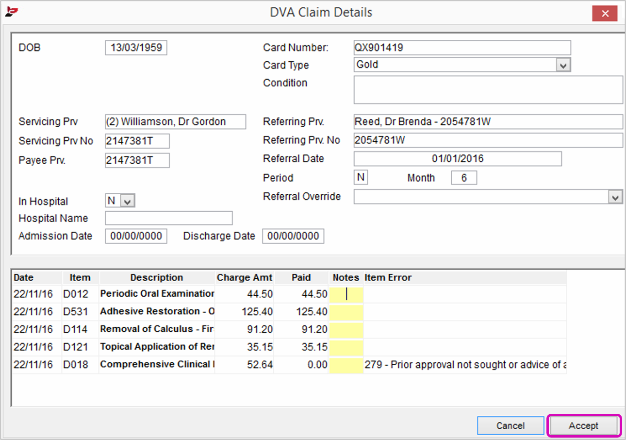Select item code D012

[x=75, y=294]
